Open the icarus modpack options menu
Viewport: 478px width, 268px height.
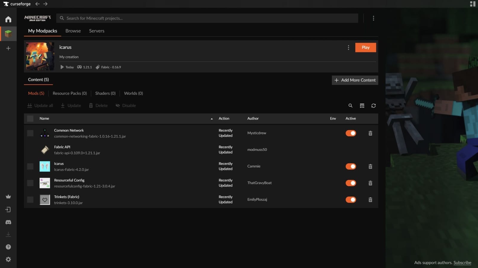coord(348,47)
